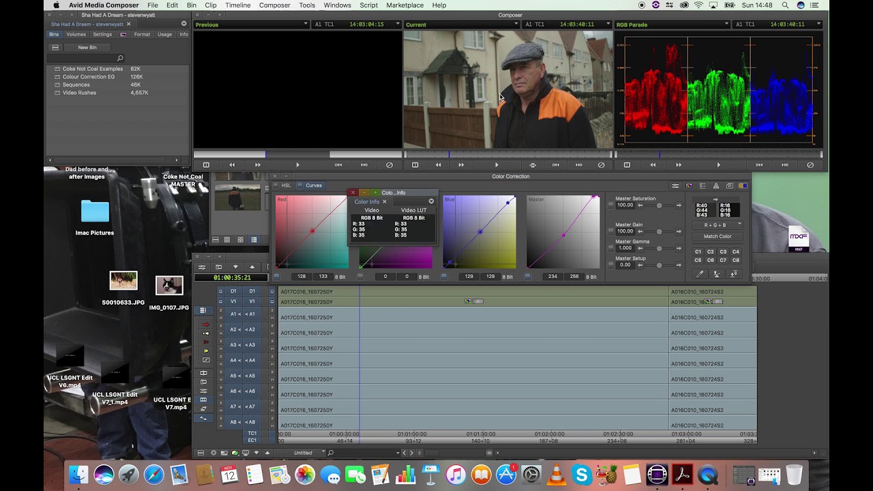Toggle the Blue curve enable button
Image resolution: width=873 pixels, height=491 pixels.
445,277
